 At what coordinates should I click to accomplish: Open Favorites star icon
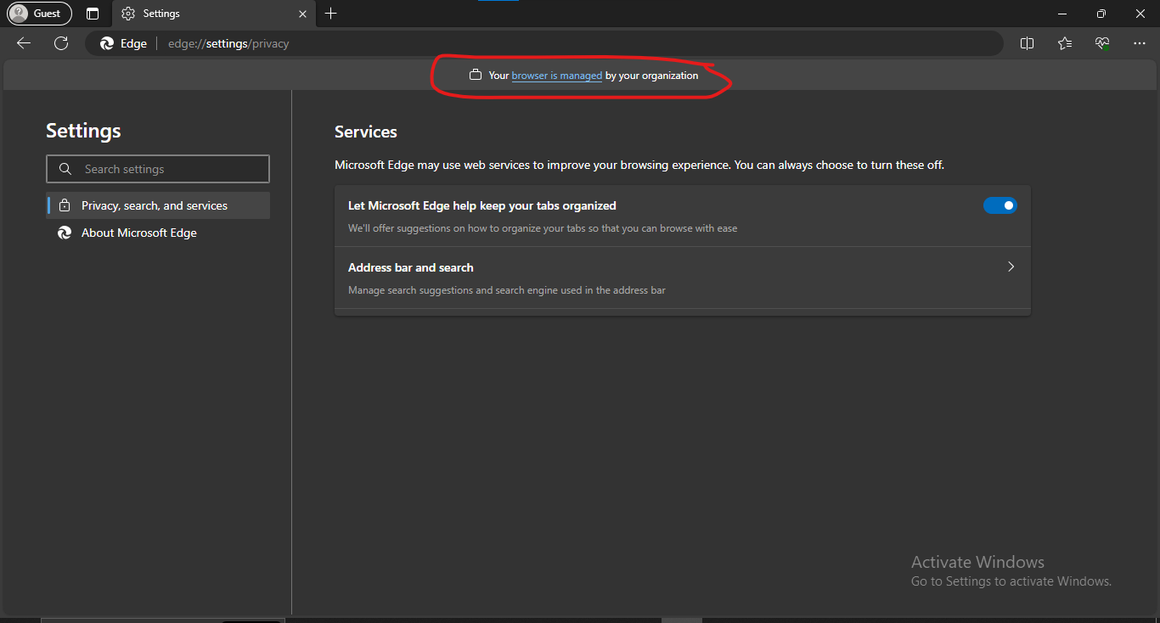point(1065,43)
